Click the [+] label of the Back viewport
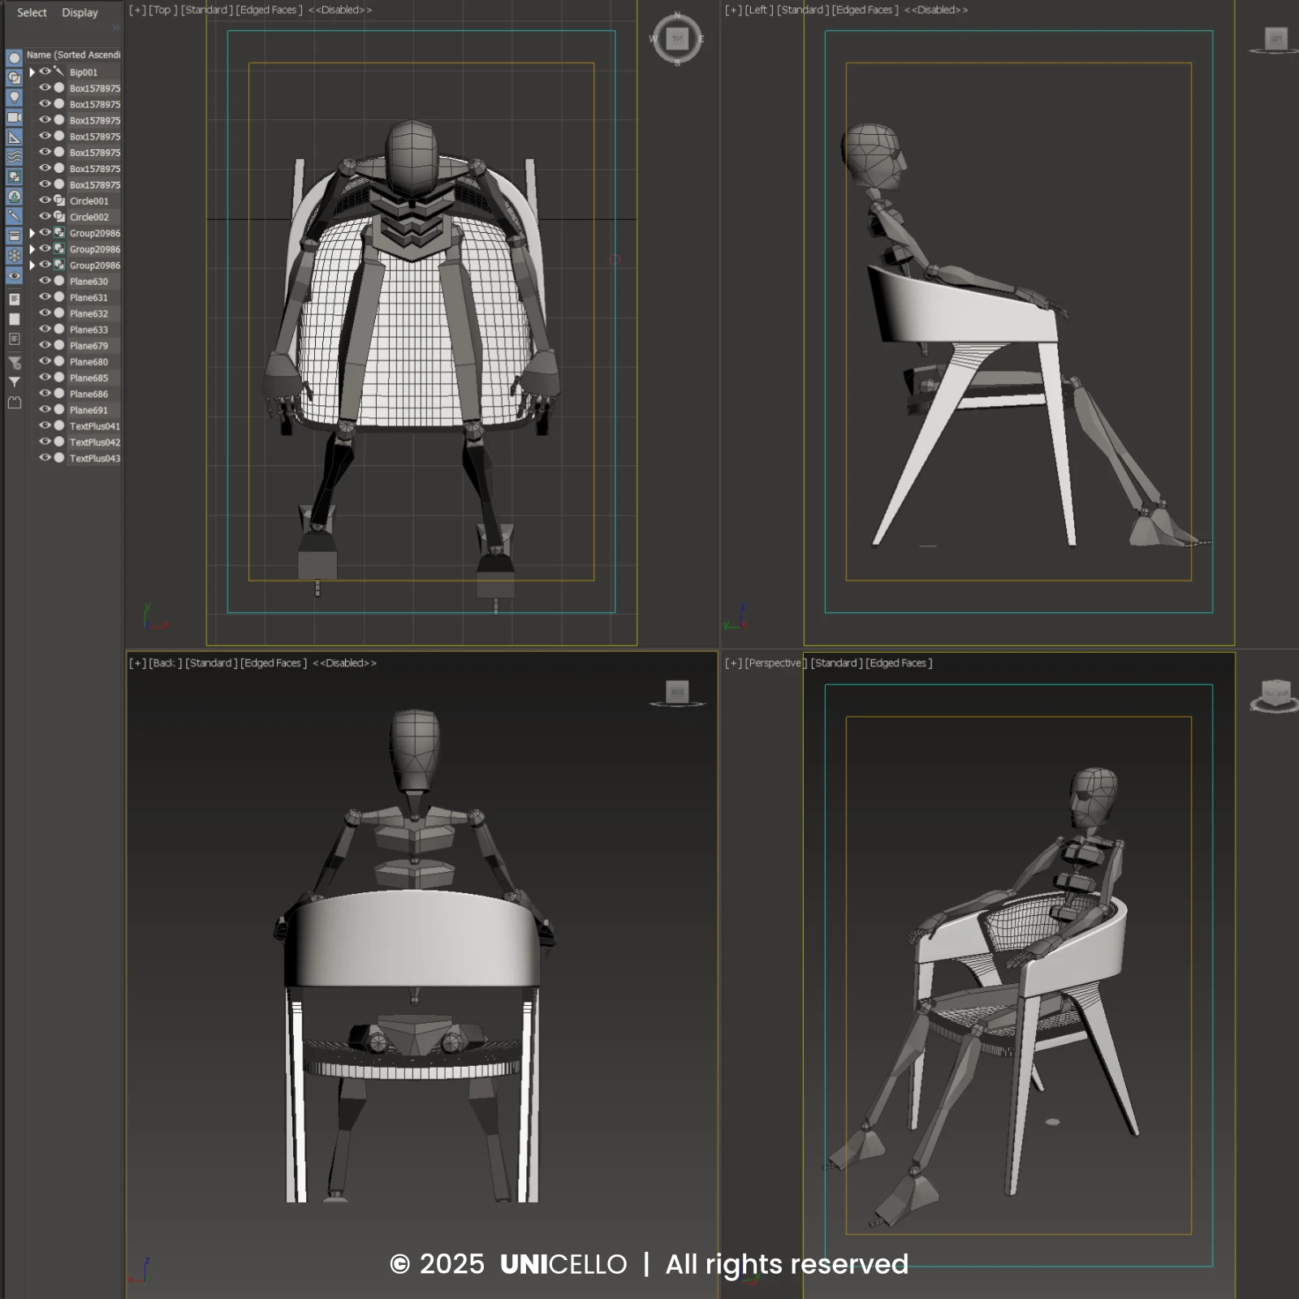Viewport: 1299px width, 1299px height. point(136,663)
